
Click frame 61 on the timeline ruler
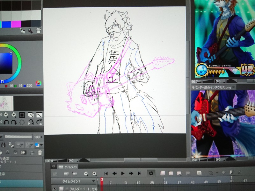click(232, 181)
